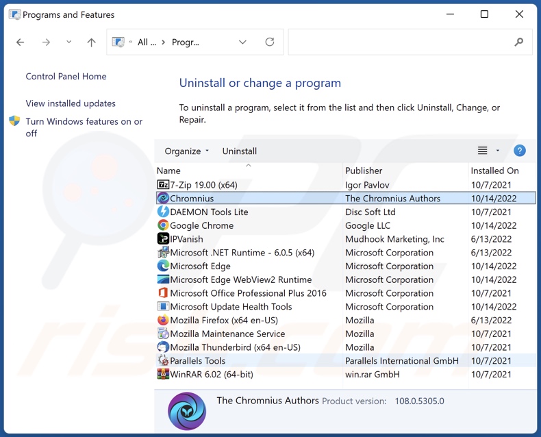The image size is (541, 437).
Task: Click the IPVanish icon
Action: [x=163, y=238]
